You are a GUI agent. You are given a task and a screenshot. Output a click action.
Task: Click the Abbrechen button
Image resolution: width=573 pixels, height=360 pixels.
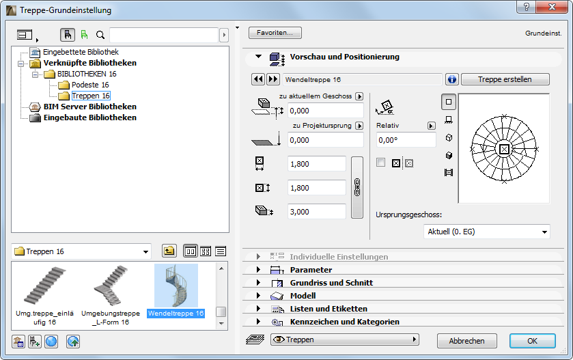click(466, 341)
